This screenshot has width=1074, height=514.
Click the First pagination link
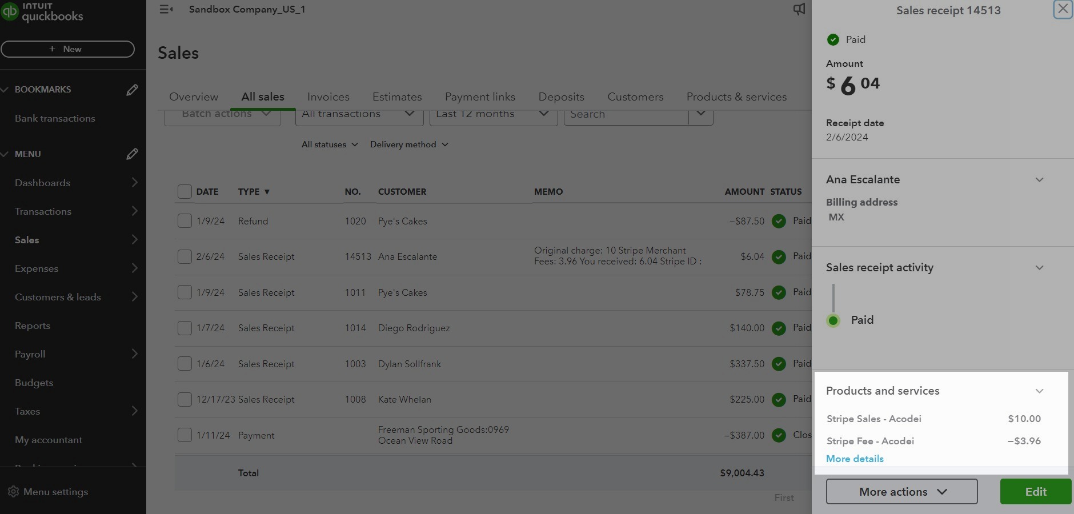tap(784, 498)
